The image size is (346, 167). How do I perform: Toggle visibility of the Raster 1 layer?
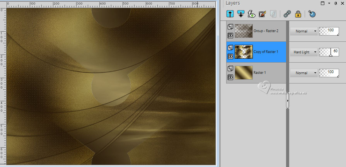coord(230,77)
